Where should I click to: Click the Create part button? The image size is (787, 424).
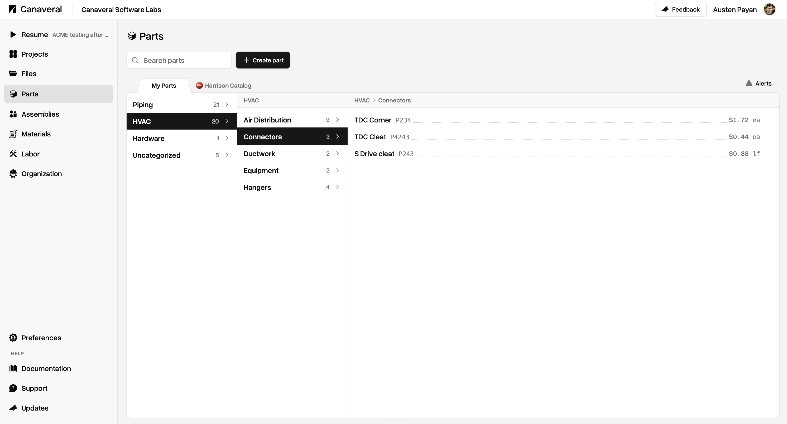pyautogui.click(x=263, y=60)
